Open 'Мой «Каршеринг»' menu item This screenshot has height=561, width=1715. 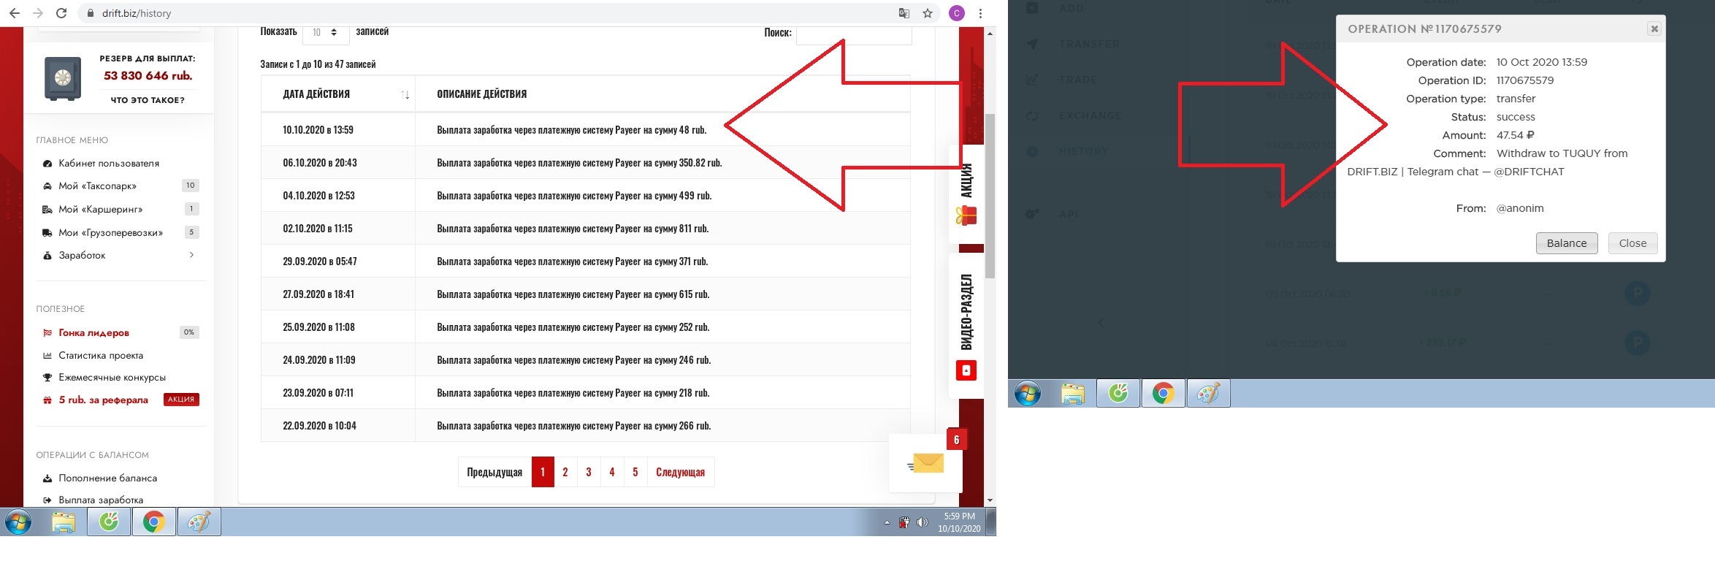[x=100, y=210]
